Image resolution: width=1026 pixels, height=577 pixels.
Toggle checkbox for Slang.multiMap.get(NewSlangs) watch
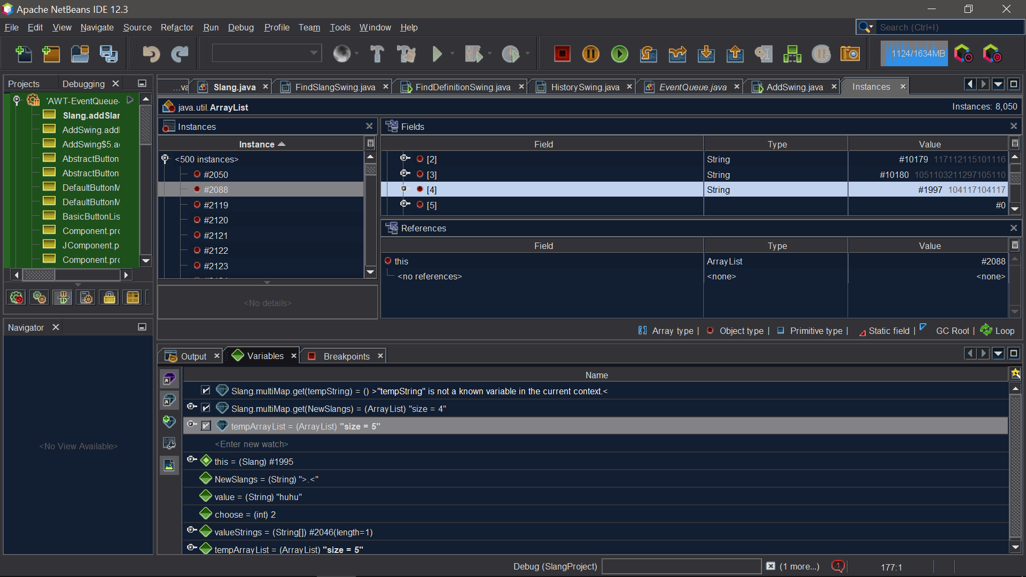coord(206,408)
